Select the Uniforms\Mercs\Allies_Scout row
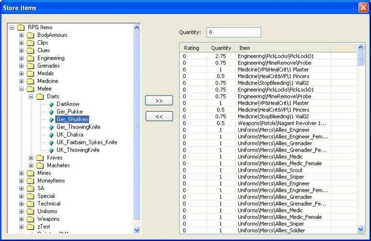371x241 pixels. coord(268,170)
